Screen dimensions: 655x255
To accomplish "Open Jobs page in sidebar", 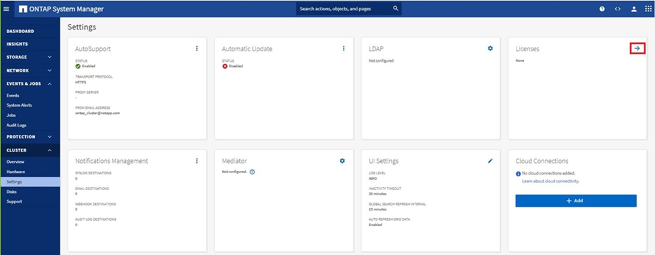I will tap(11, 115).
